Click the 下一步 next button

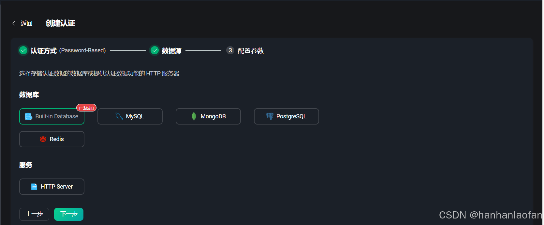click(x=69, y=214)
